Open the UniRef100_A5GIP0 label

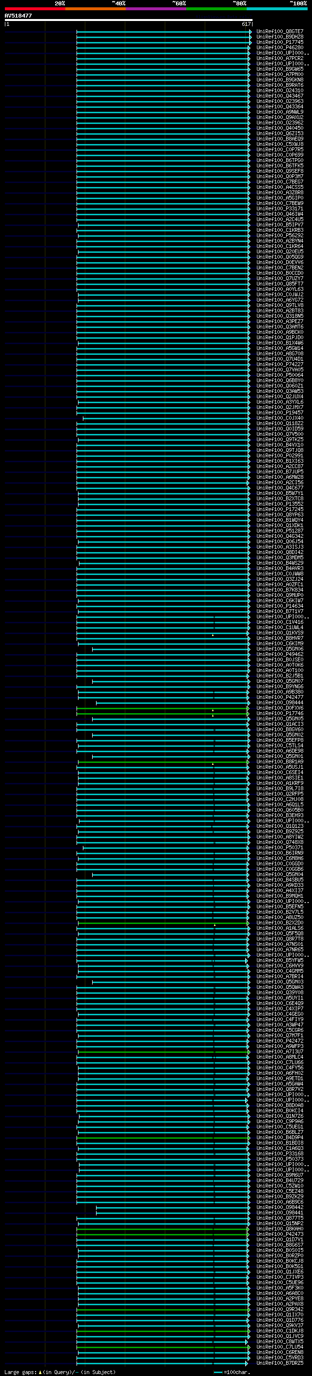279,198
